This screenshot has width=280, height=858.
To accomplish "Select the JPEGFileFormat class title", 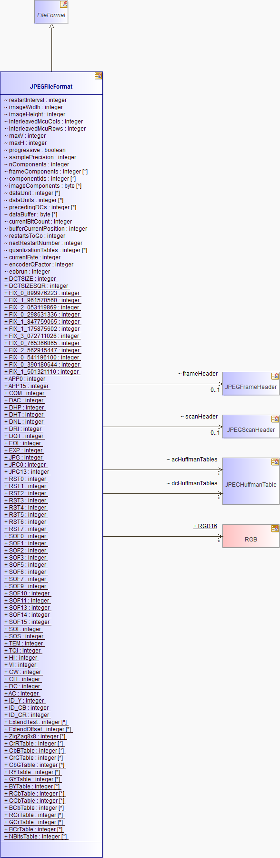I will (x=51, y=87).
